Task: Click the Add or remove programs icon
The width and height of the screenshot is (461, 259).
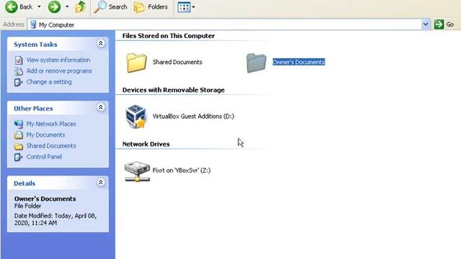Action: [x=19, y=71]
